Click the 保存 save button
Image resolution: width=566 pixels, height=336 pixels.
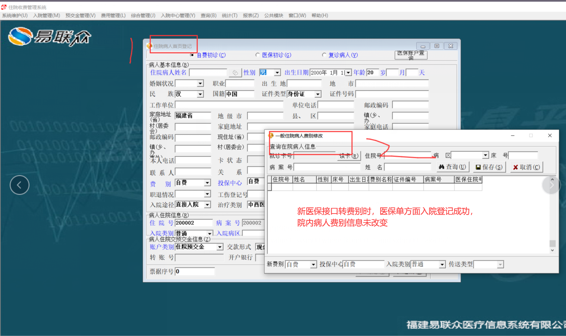[489, 167]
